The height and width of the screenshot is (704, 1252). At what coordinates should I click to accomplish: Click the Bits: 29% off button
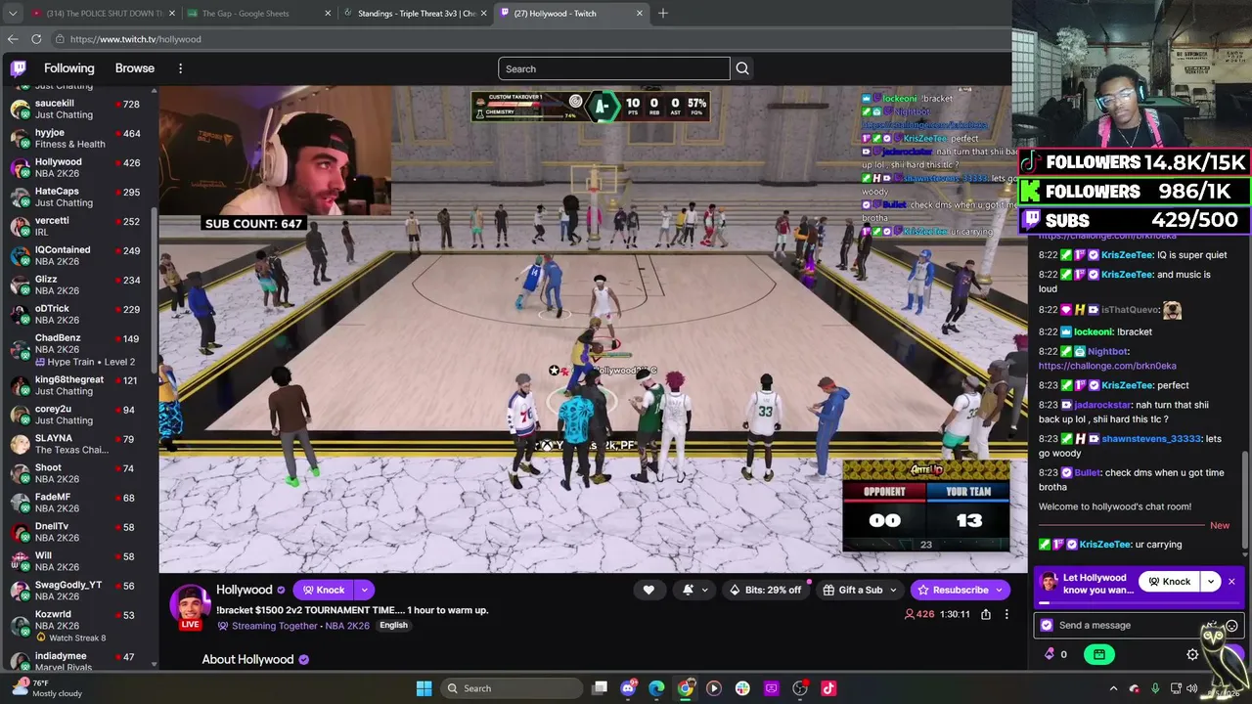(765, 590)
